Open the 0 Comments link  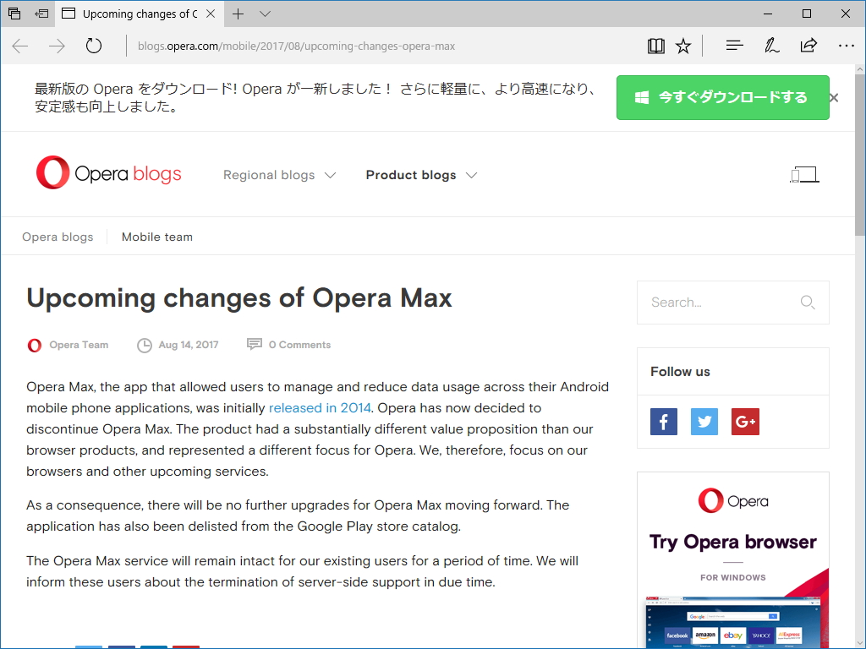pos(300,345)
